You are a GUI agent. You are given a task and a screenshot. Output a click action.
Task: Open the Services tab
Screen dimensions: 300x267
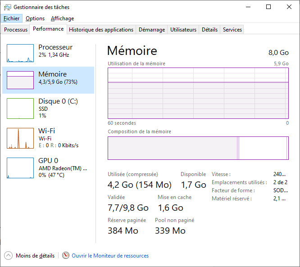pyautogui.click(x=232, y=30)
